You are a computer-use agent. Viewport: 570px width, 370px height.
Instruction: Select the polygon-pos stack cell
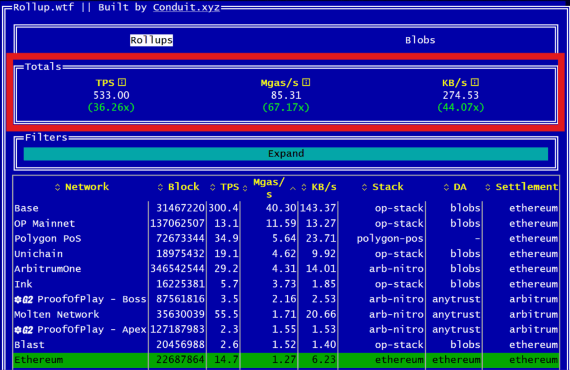coord(390,238)
